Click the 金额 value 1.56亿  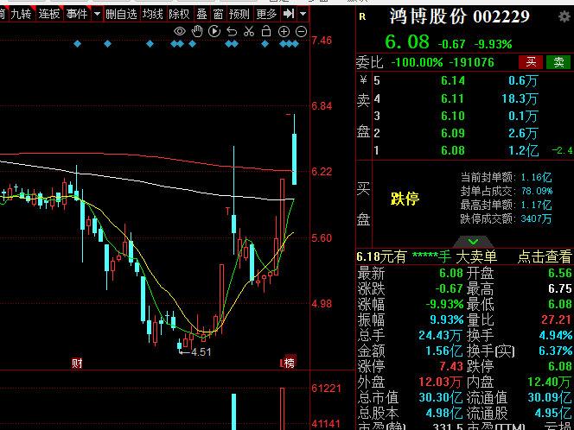click(443, 351)
